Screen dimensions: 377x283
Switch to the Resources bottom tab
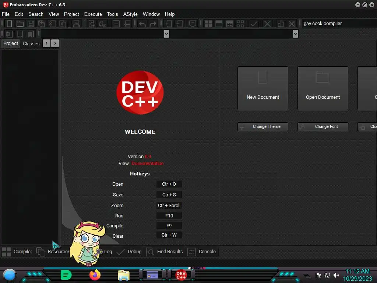53,252
